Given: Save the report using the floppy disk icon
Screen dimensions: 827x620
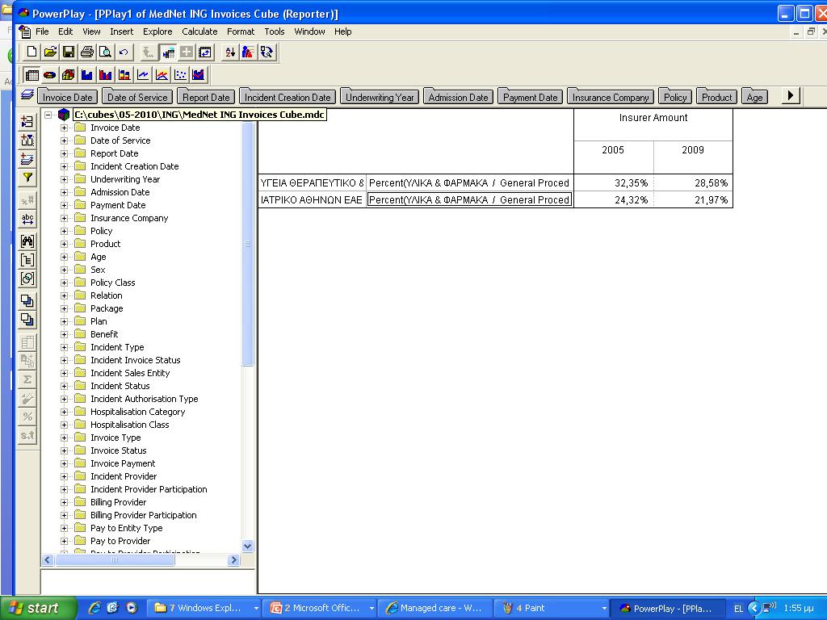Looking at the screenshot, I should (x=69, y=52).
